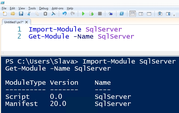The width and height of the screenshot is (179, 113).
Task: Open the Debug menu
Action: pos(44,8)
